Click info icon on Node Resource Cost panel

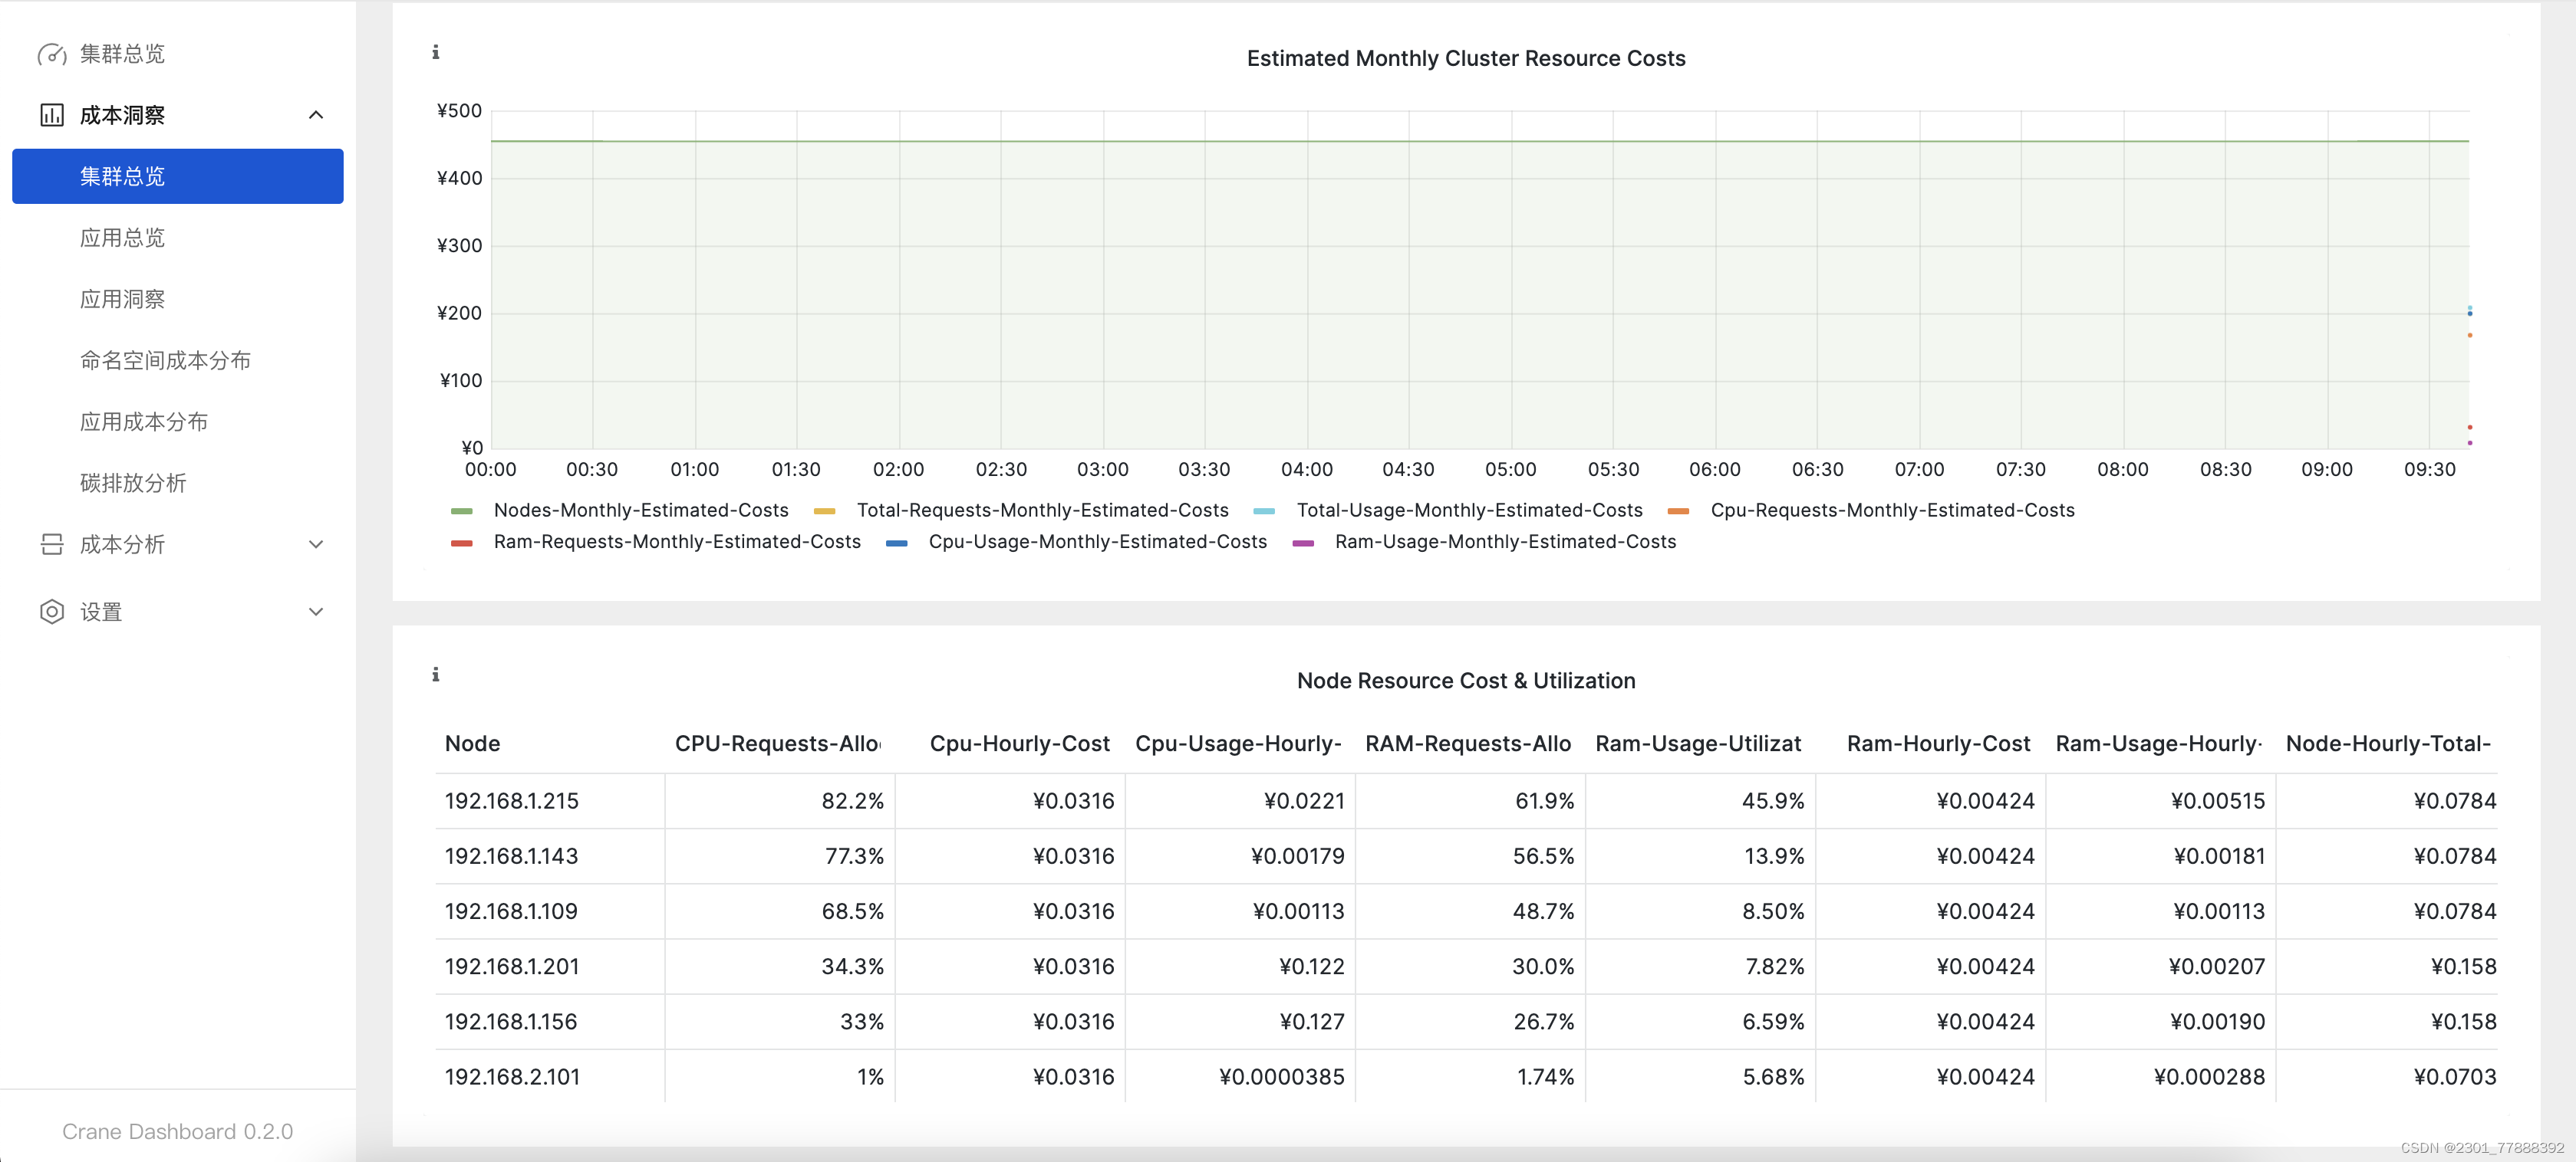point(435,675)
